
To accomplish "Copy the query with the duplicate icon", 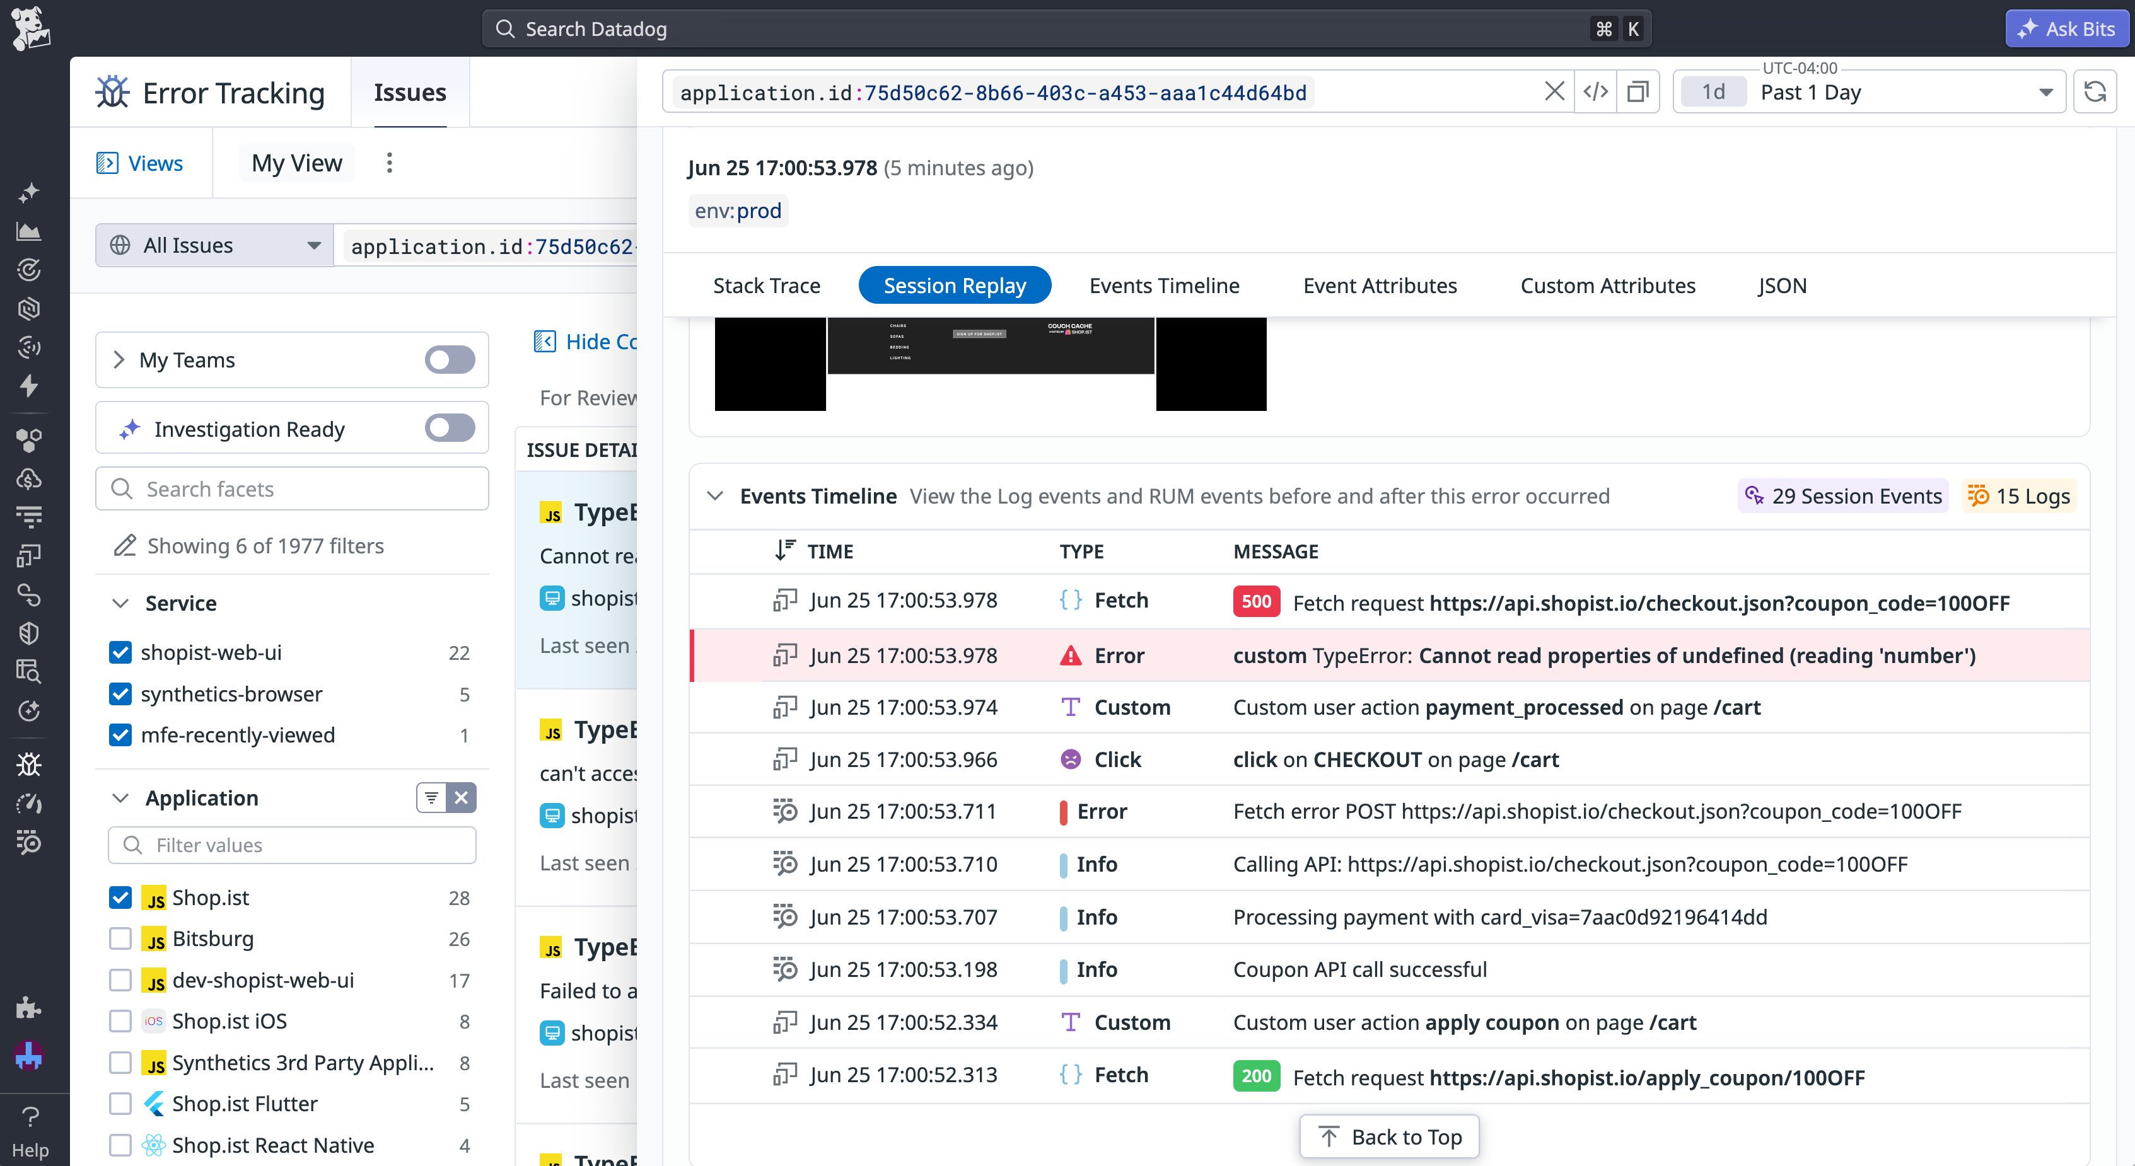I will pos(1638,91).
